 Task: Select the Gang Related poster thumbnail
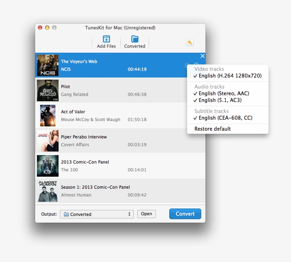click(48, 90)
